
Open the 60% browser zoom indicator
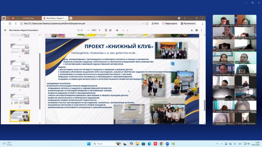155,23
